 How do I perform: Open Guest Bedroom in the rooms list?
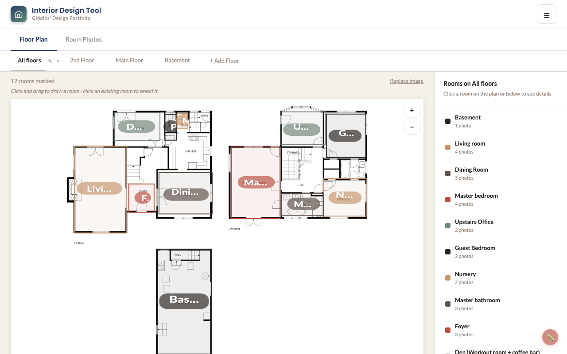(x=501, y=252)
